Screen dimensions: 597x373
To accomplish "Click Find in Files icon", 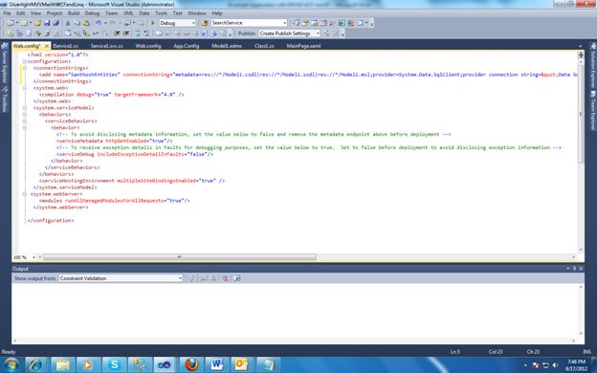I will (x=205, y=23).
